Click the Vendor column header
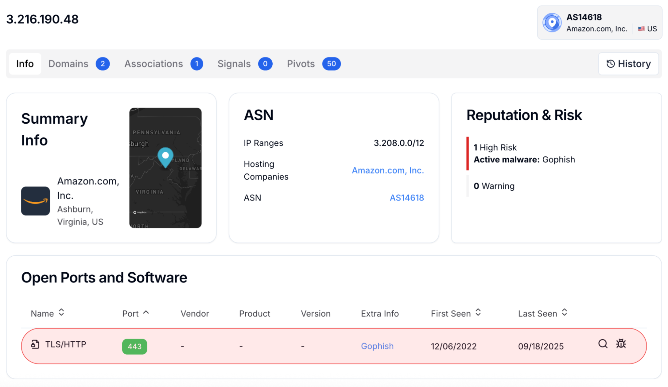Viewport: 668px width, 387px height. [195, 314]
